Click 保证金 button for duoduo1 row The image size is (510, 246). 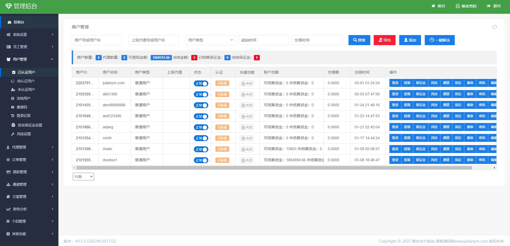pyautogui.click(x=421, y=160)
